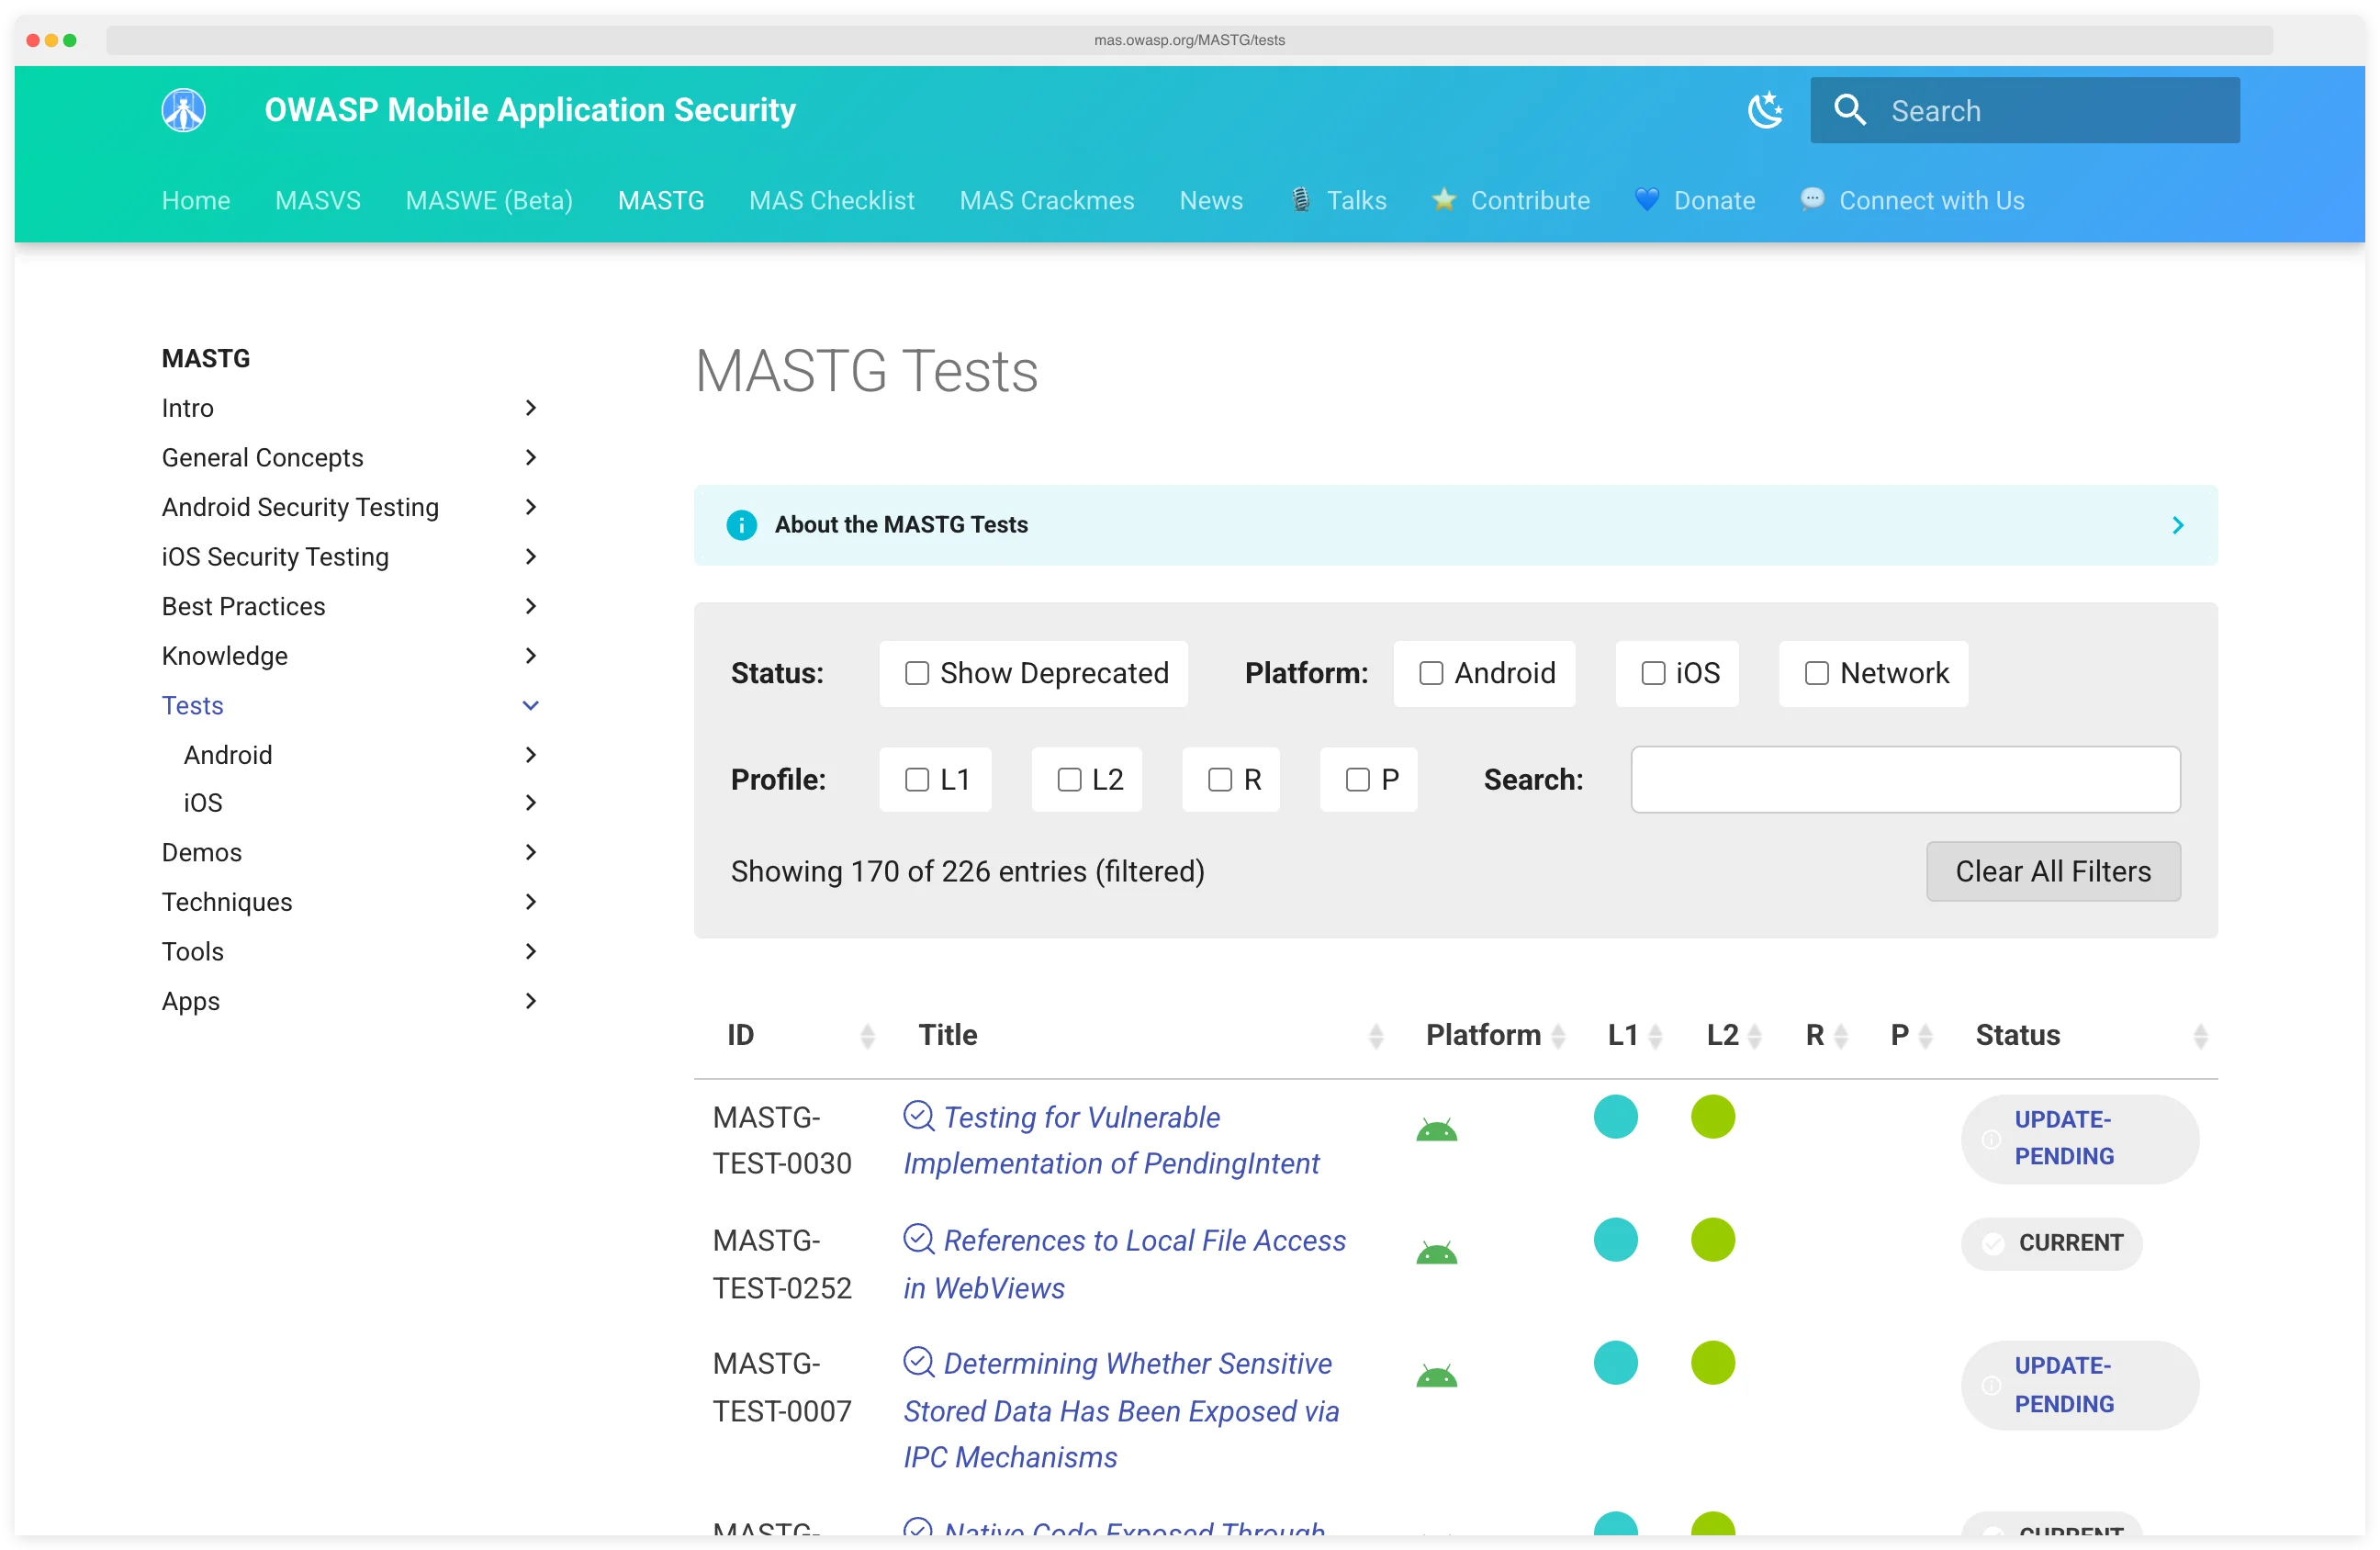Image resolution: width=2380 pixels, height=1550 pixels.
Task: Expand the About the MASTG Tests banner
Action: (2177, 524)
